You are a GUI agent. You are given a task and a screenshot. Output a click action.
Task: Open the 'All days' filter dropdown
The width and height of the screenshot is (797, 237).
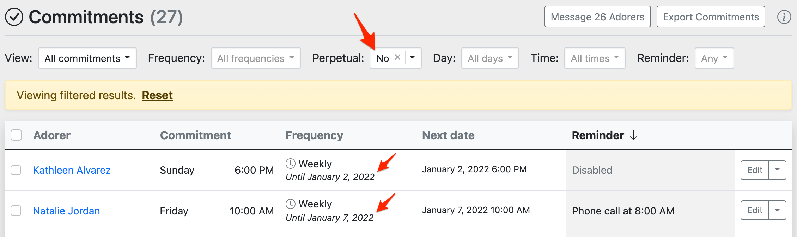(x=490, y=58)
